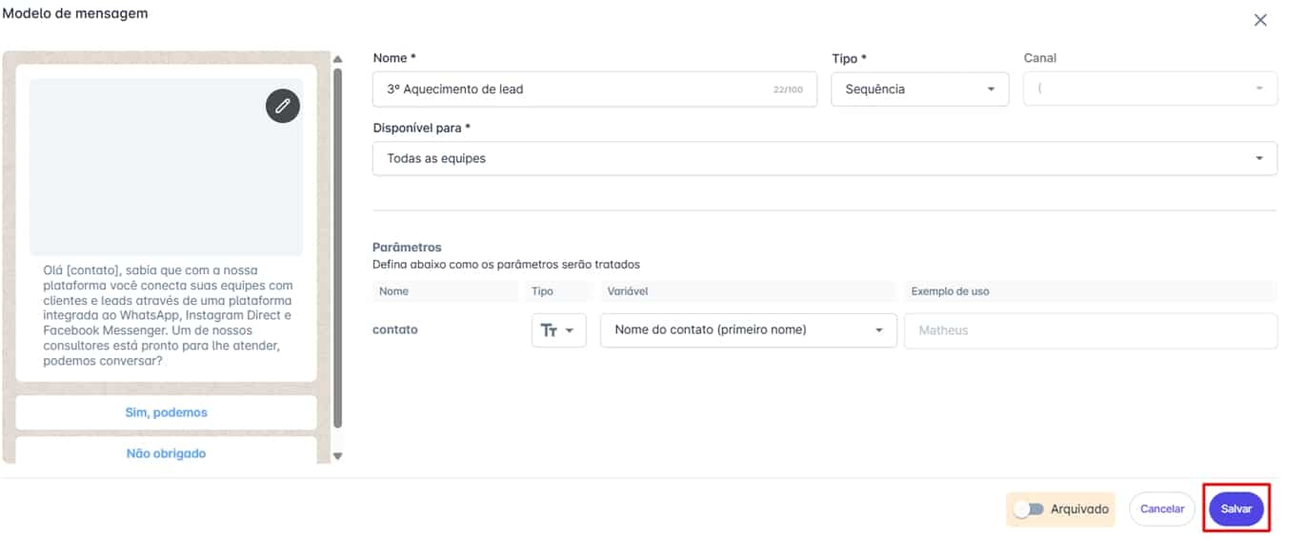Expand the Disponível para dropdown
Screen dimensions: 1307x558
825,158
